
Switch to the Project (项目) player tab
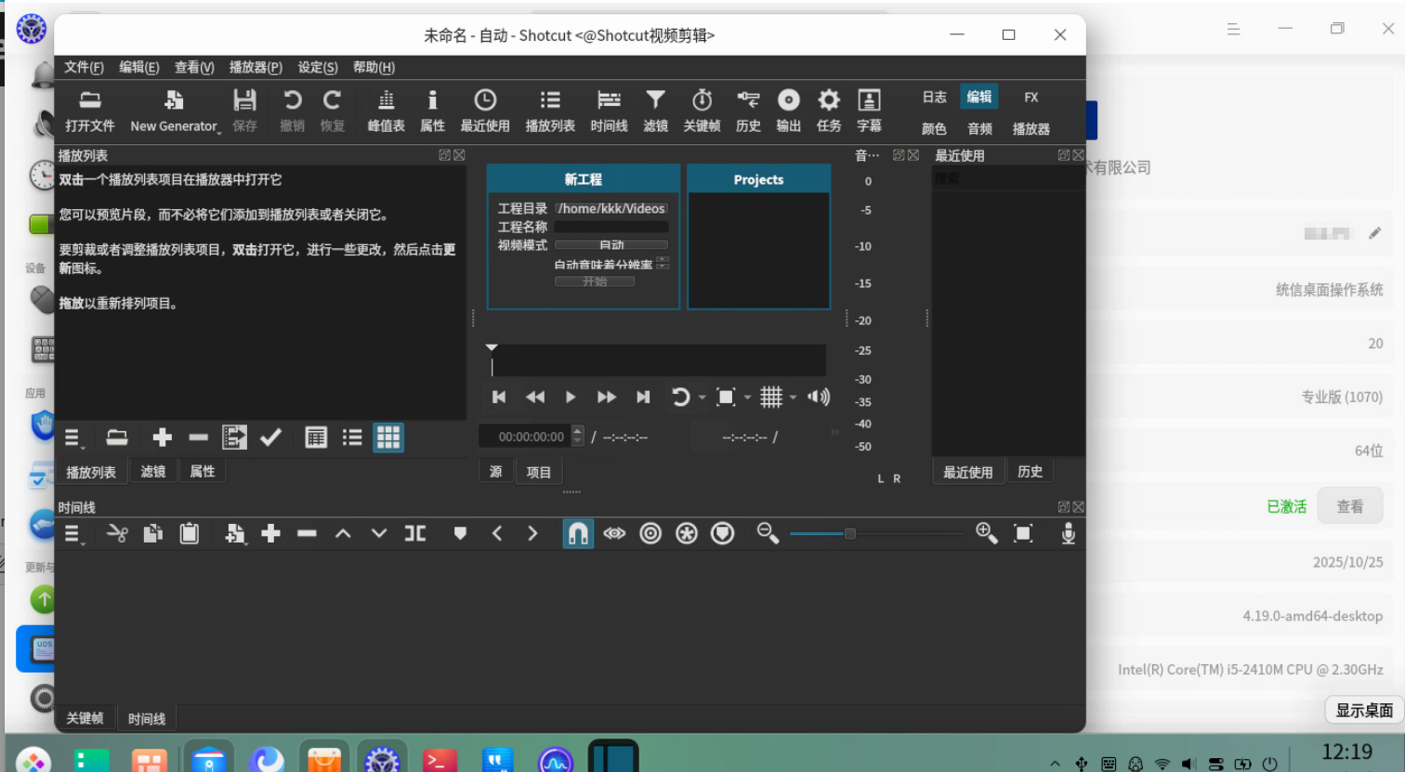[539, 472]
